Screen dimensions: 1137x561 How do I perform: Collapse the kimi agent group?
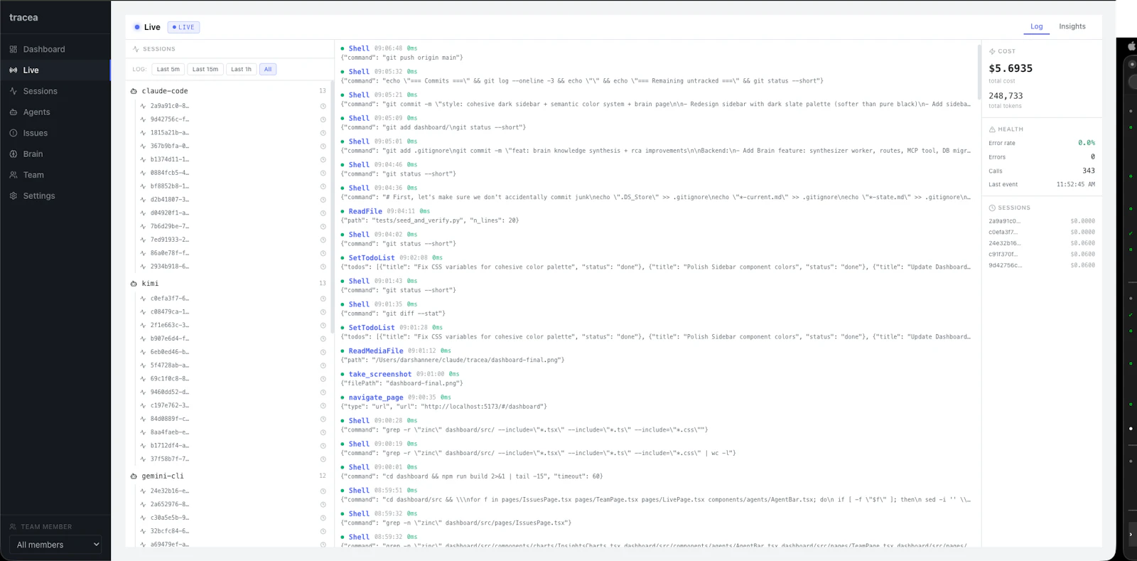point(229,284)
